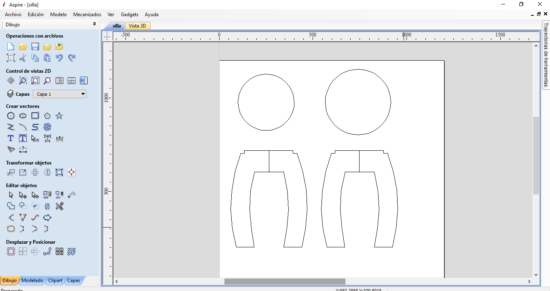Choose the Draw Text tool
Viewport: 550px width, 291px height.
(11, 138)
